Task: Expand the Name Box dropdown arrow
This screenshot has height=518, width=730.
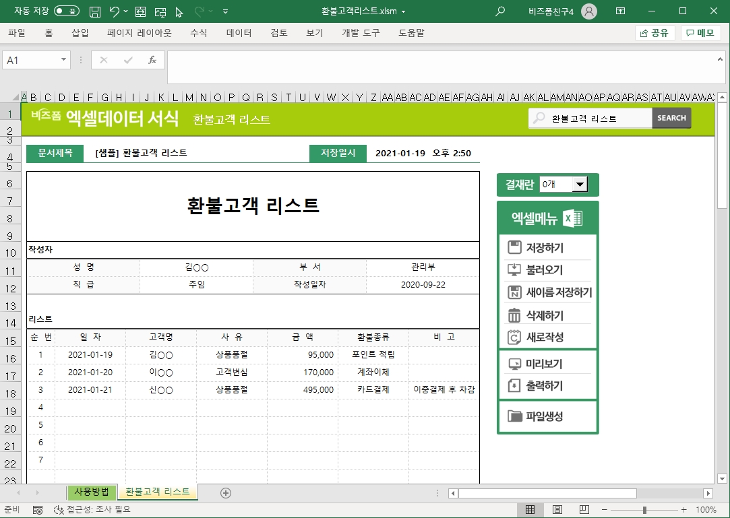Action: click(x=64, y=60)
